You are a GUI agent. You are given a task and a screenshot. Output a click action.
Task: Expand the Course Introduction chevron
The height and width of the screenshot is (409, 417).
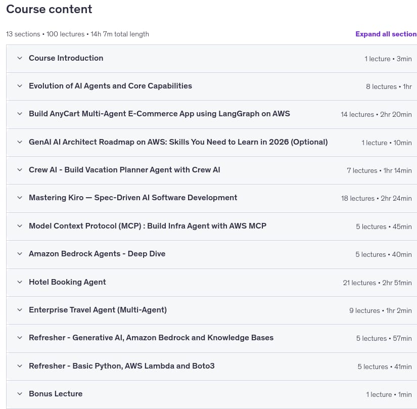point(20,58)
